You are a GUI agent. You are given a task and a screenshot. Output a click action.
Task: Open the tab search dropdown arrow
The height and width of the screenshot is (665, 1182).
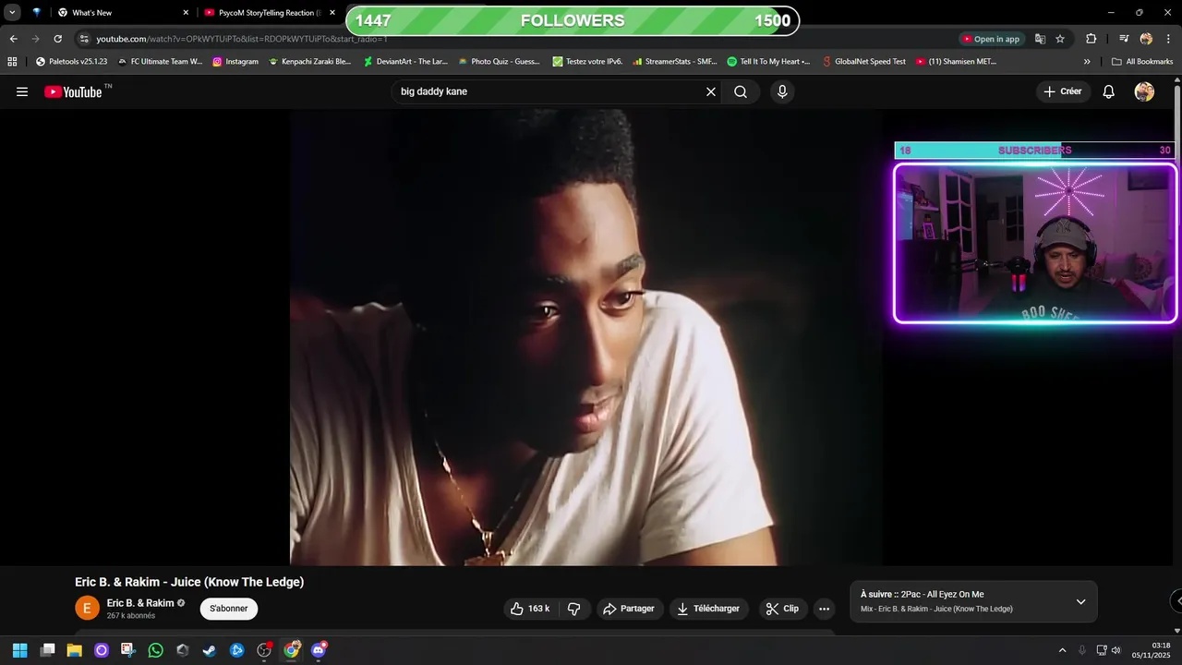(x=12, y=12)
